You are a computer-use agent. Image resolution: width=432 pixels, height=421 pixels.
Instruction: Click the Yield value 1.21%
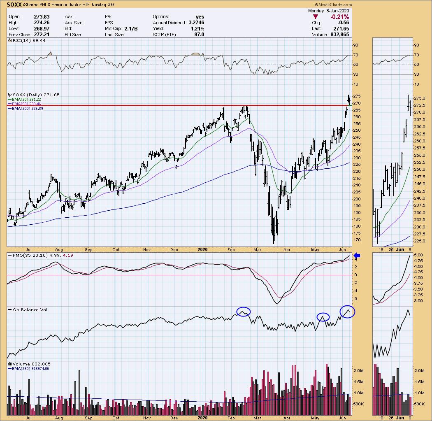click(197, 29)
